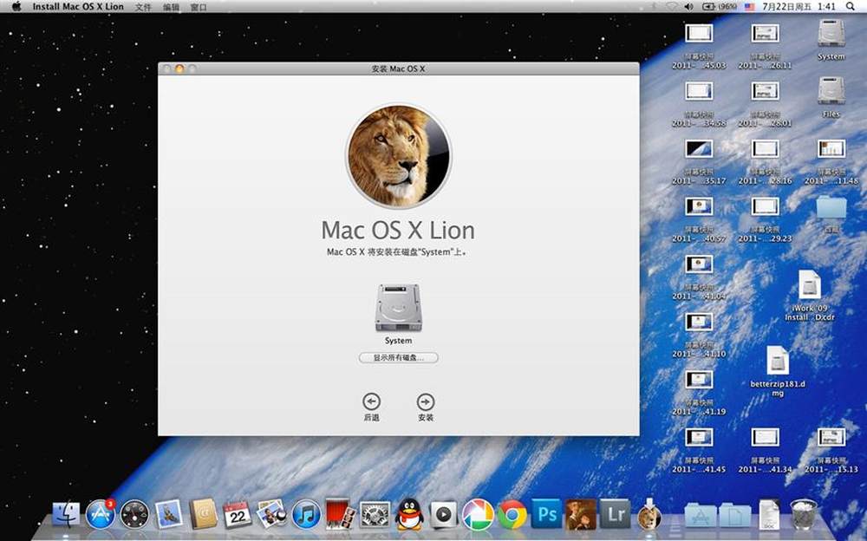Screen dimensions: 867x541
Task: Open the Applications folder stack in Dock
Action: 700,515
